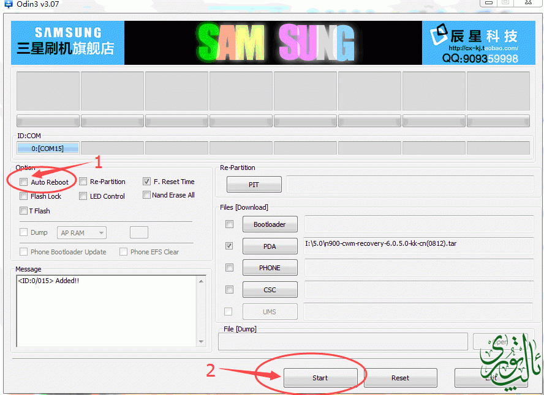Viewport: 544px width, 395px height.
Task: Uncheck the PDA file checkbox
Action: [229, 246]
